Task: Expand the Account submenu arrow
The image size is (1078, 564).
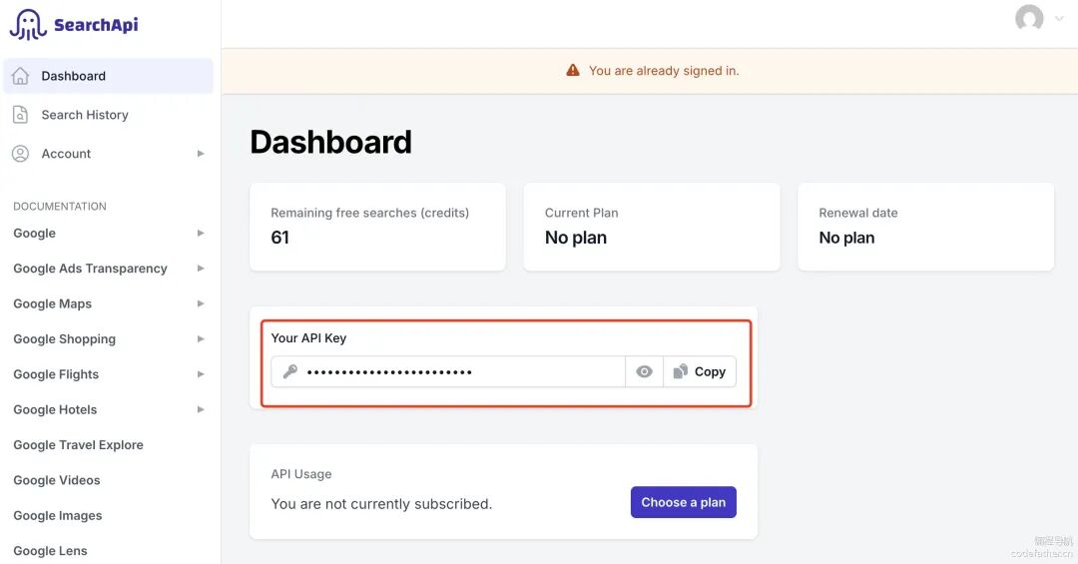Action: click(x=201, y=154)
